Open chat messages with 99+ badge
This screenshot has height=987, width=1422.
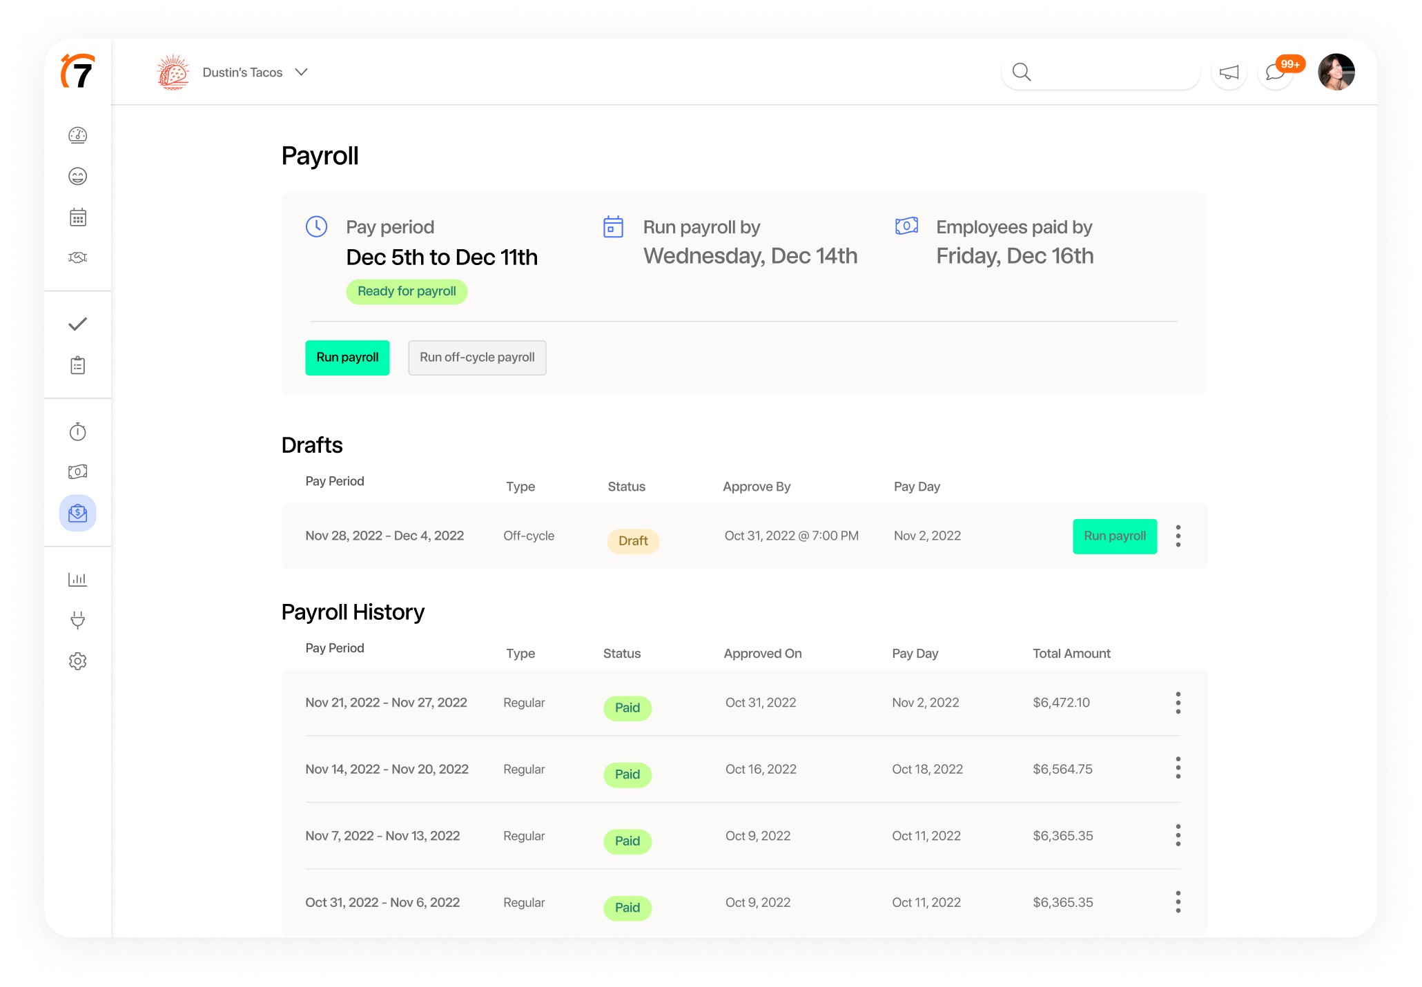1275,72
